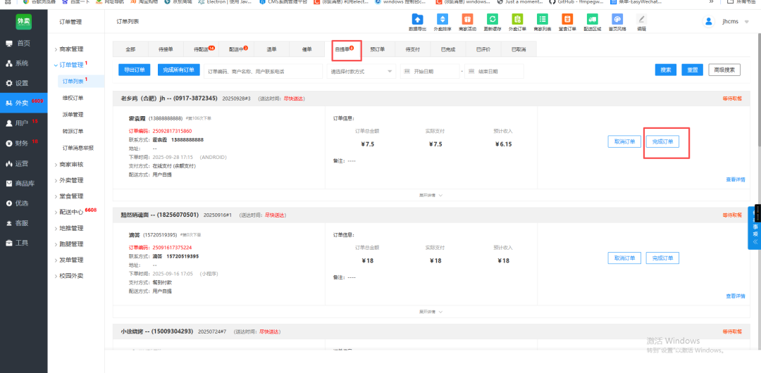Viewport: 761px width, 373px height.
Task: Switch to the 待配送 orders tab
Action: (x=203, y=49)
